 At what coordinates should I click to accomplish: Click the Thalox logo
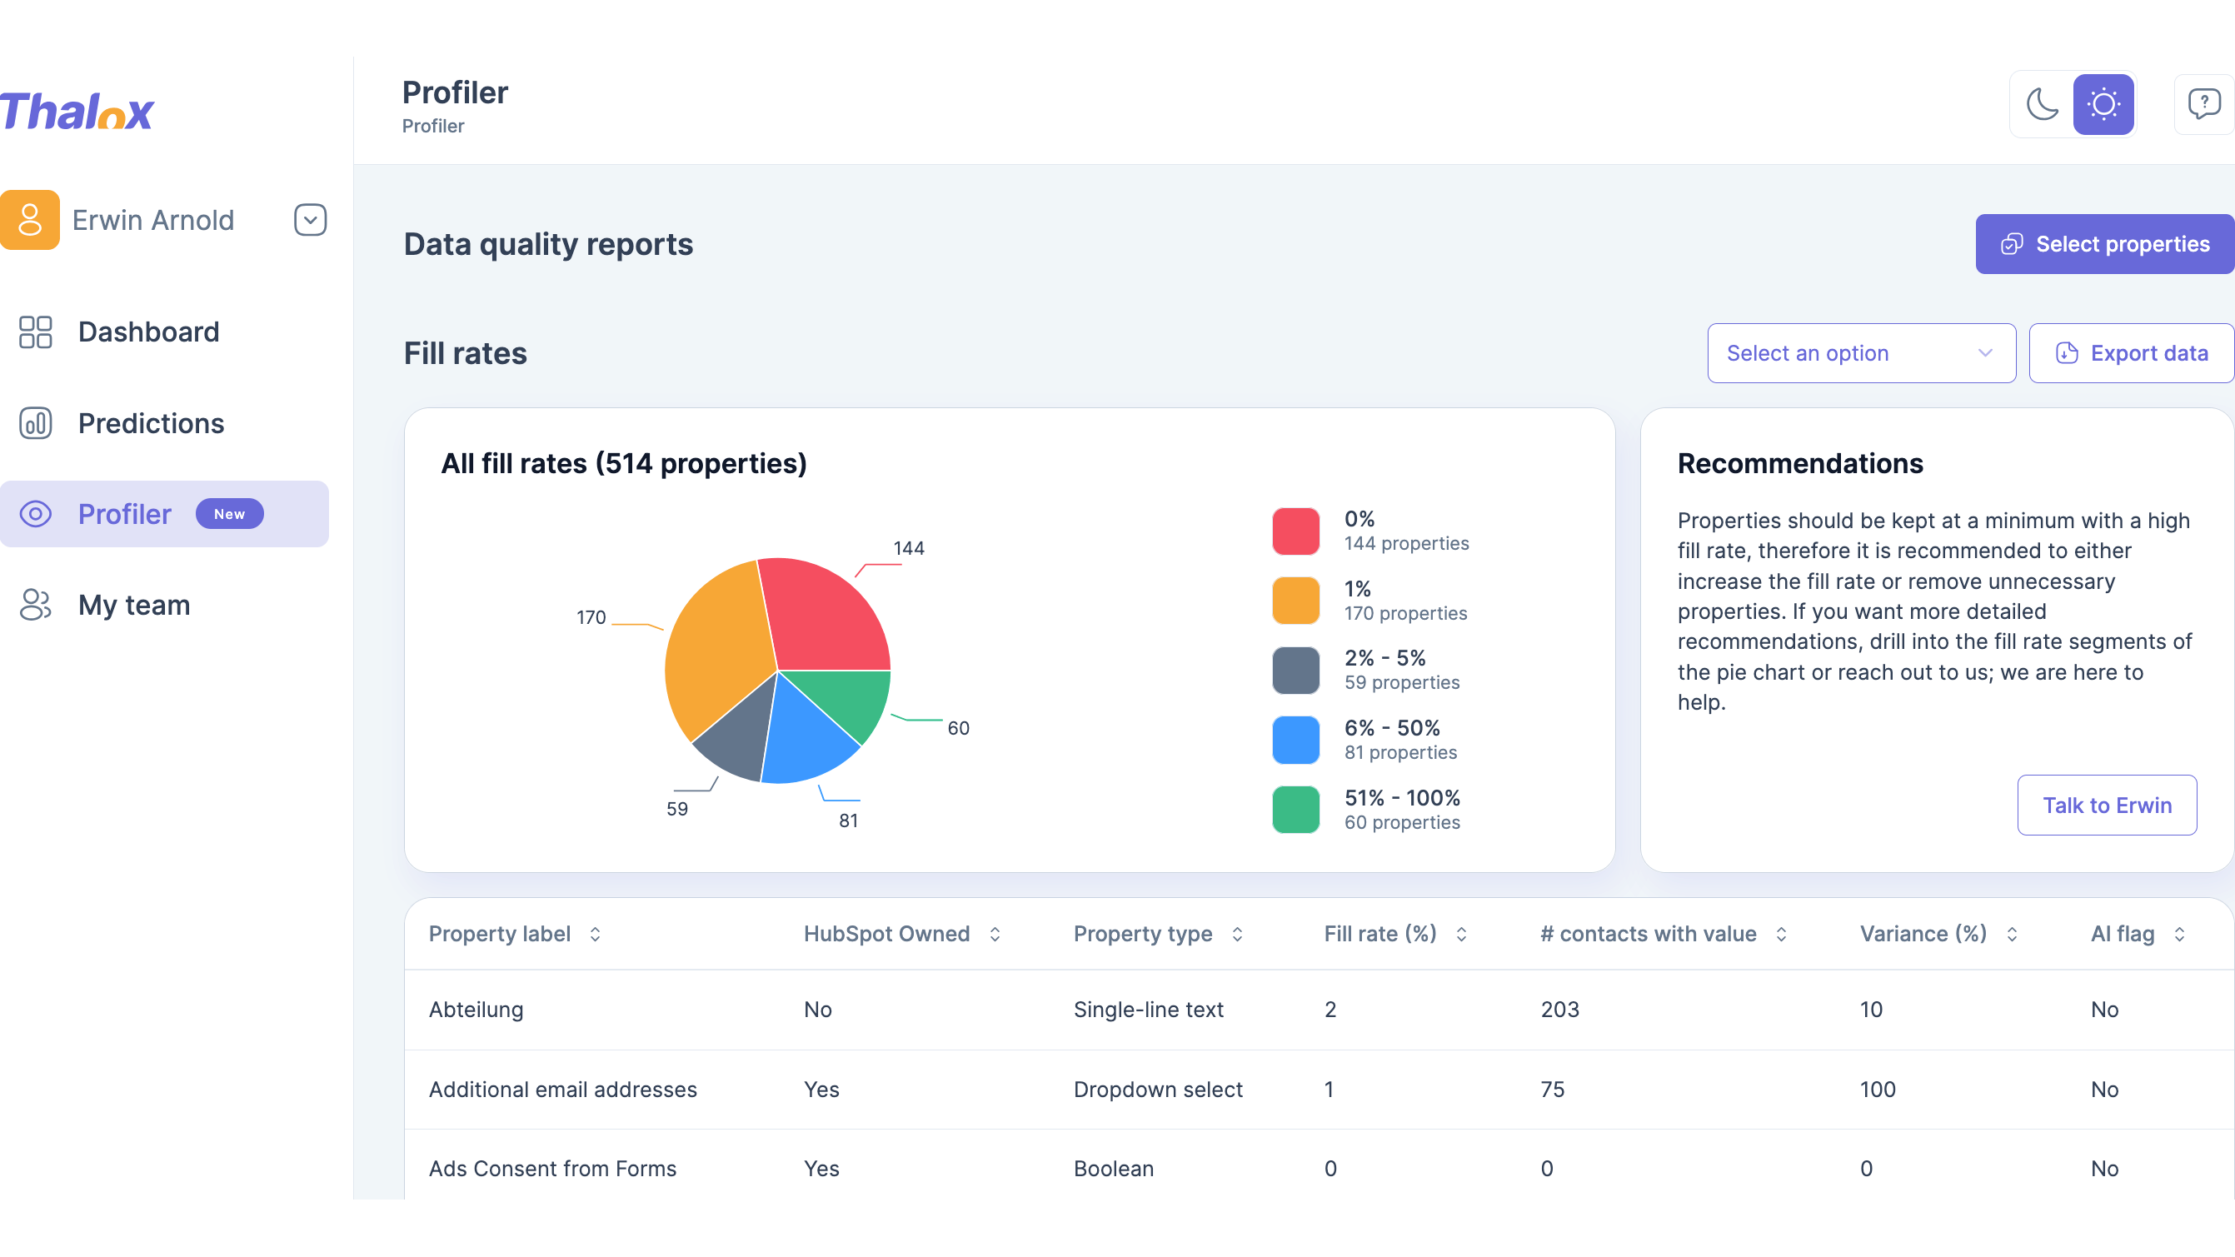(x=77, y=111)
